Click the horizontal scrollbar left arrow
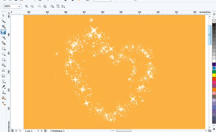 pos(113,131)
